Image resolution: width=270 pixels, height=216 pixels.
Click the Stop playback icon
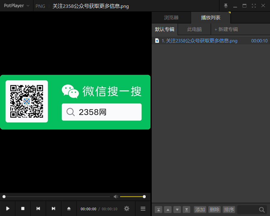click(x=23, y=208)
